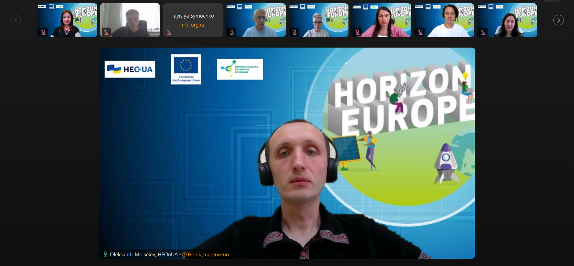This screenshot has width=574, height=266.
Task: Click muted mic icon on pink-jacket woman's tile
Action: 357,32
